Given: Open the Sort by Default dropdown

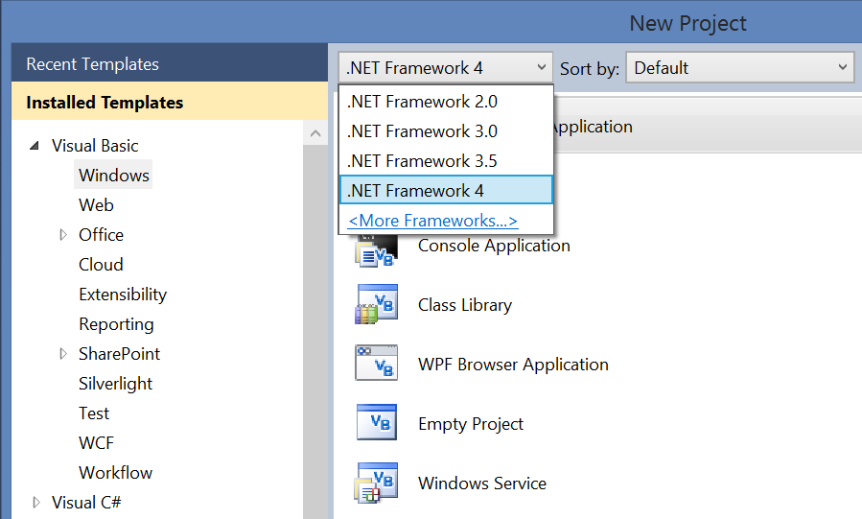Looking at the screenshot, I should 740,67.
